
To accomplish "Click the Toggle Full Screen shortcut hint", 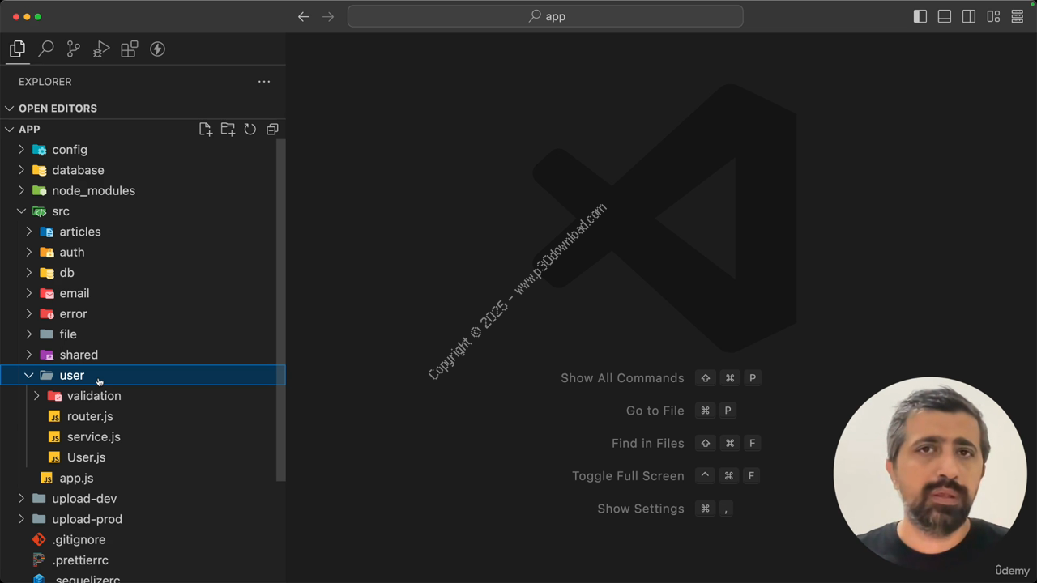I will 665,476.
